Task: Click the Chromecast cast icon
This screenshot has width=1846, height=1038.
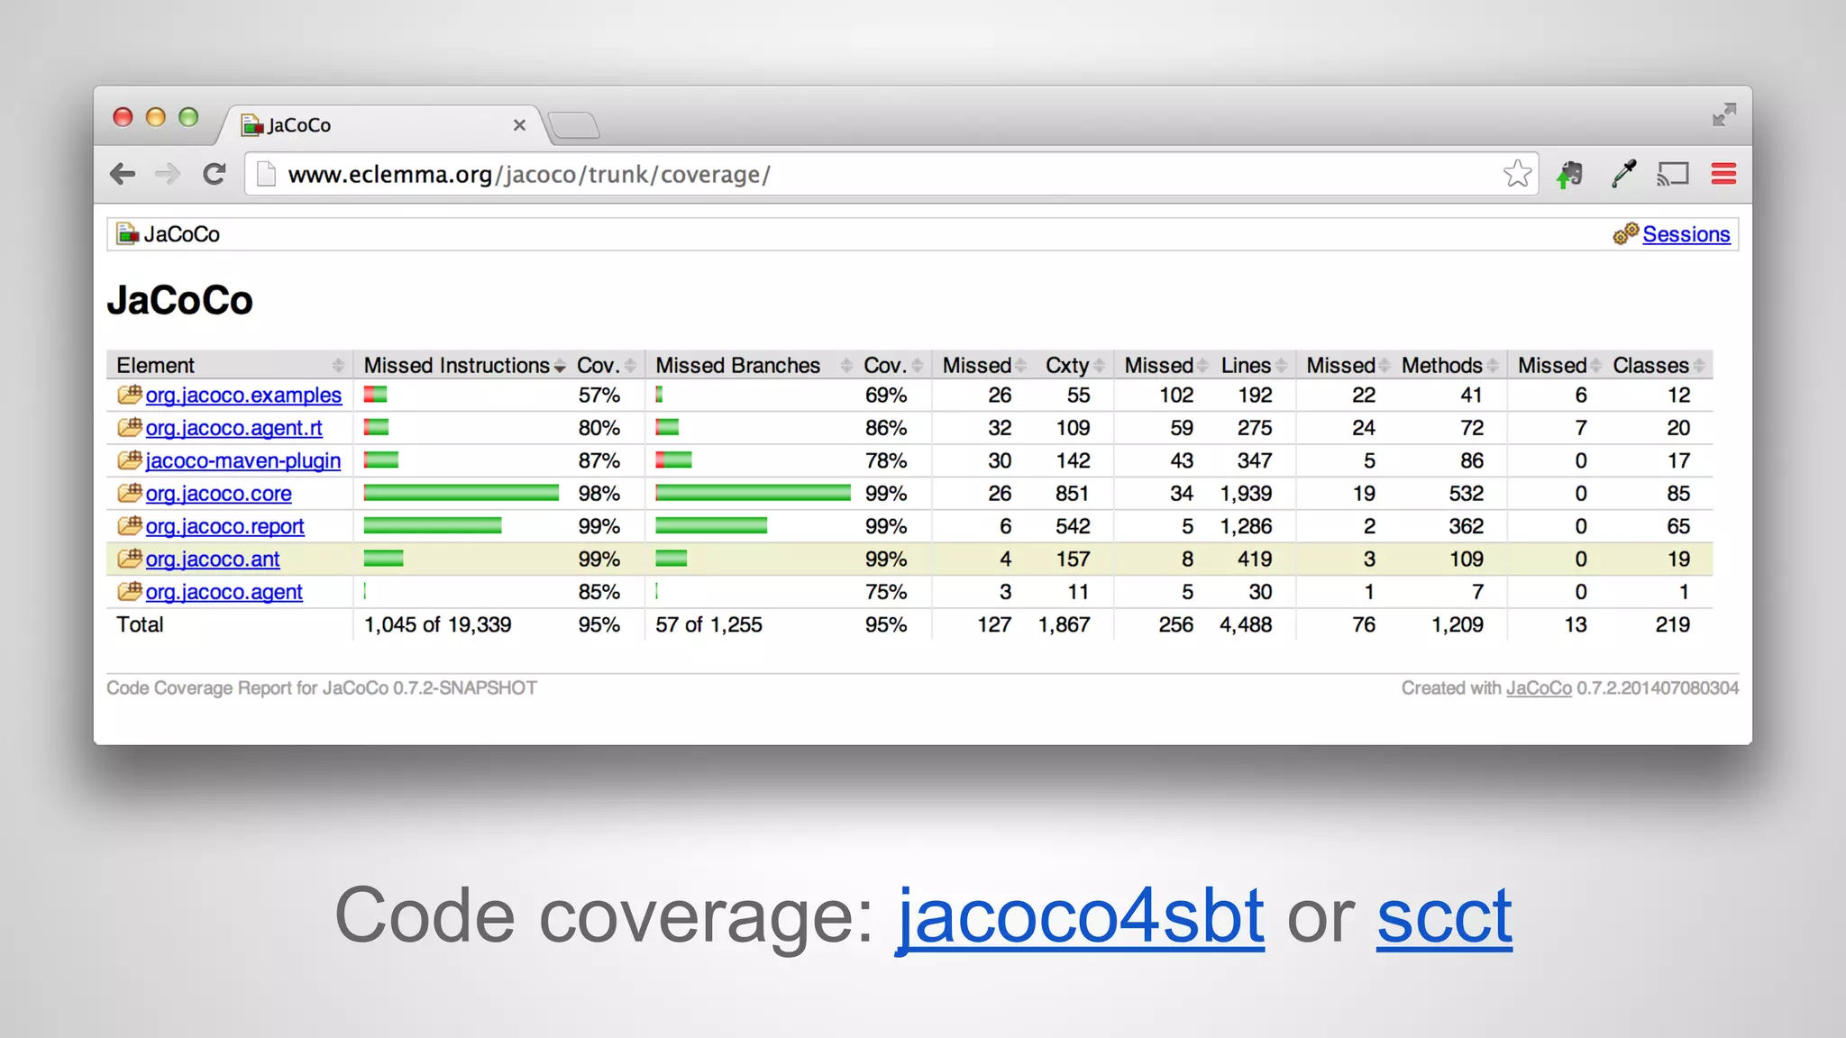Action: click(x=1673, y=174)
